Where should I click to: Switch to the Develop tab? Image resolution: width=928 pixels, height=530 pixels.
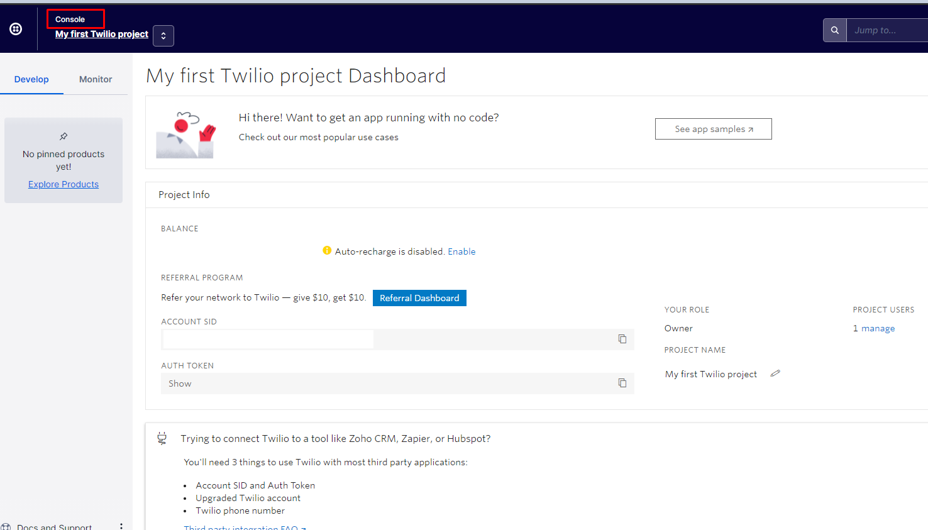click(x=31, y=79)
